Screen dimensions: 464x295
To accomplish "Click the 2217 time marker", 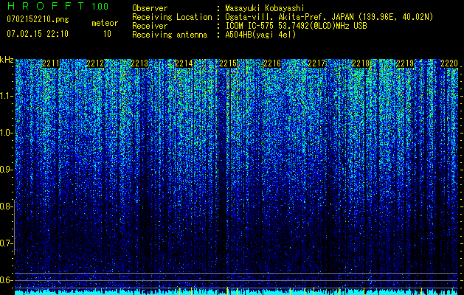I will pyautogui.click(x=316, y=63).
